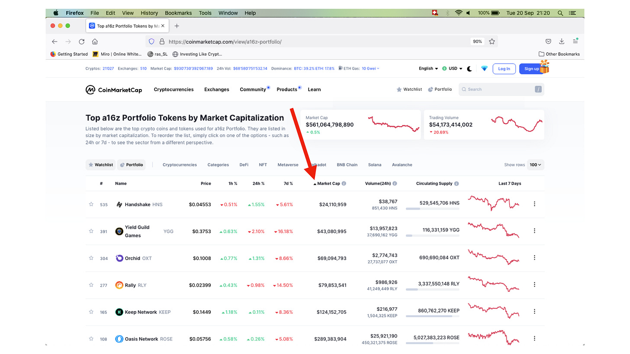The width and height of the screenshot is (630, 354).
Task: Sort by Market Cap column header
Action: 329,184
